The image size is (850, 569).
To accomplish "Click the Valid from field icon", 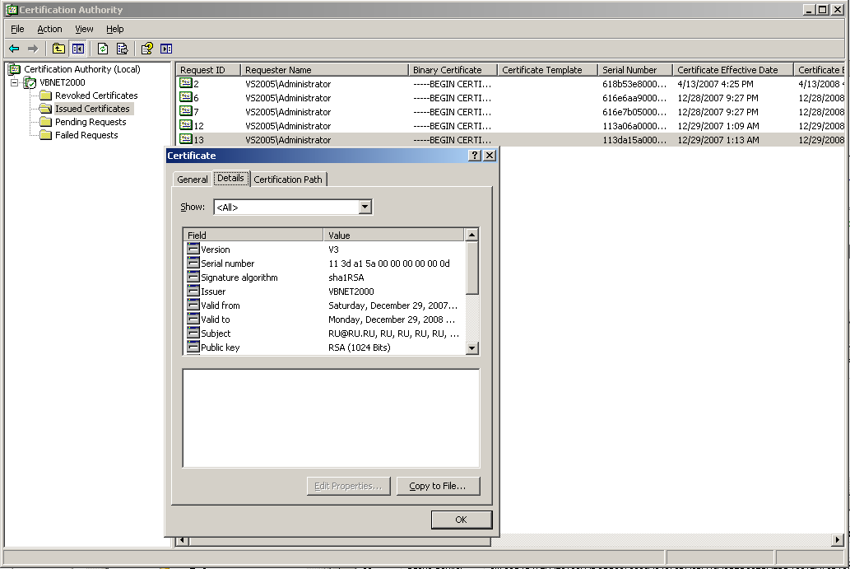I will tap(193, 305).
